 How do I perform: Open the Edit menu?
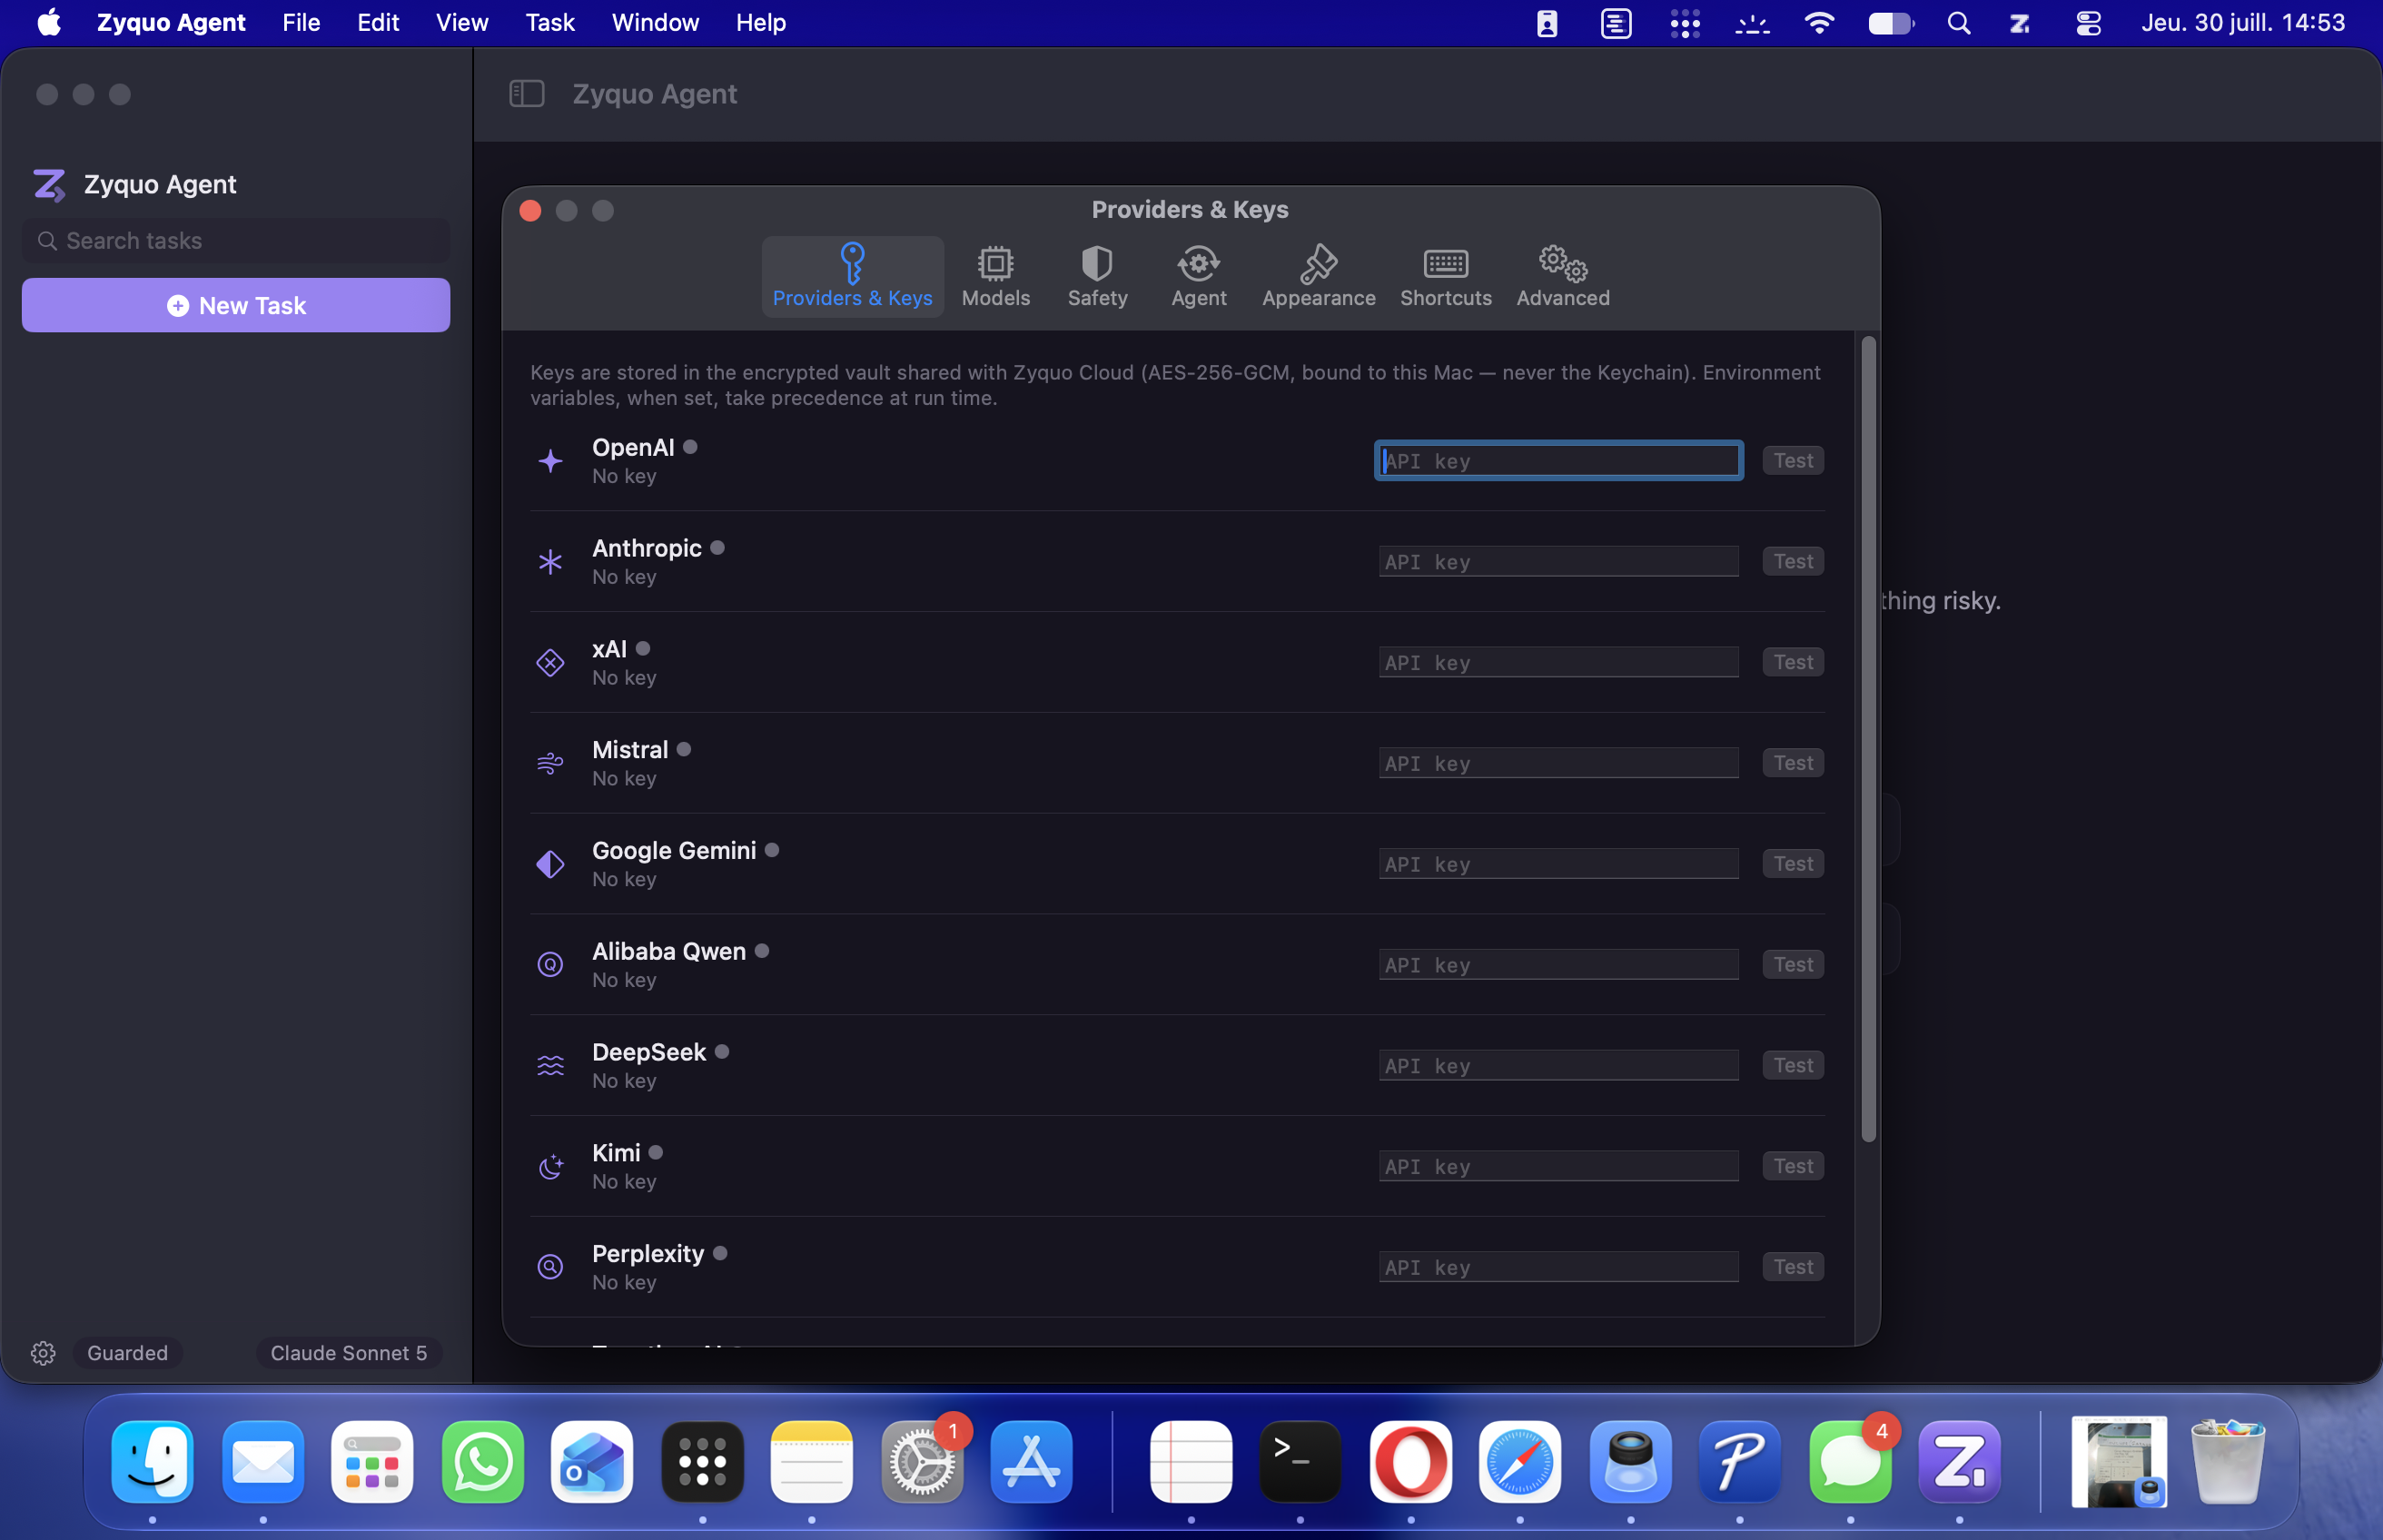click(x=378, y=22)
